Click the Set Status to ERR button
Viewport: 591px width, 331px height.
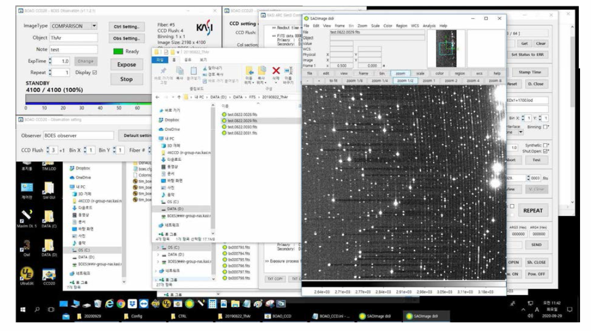click(527, 55)
